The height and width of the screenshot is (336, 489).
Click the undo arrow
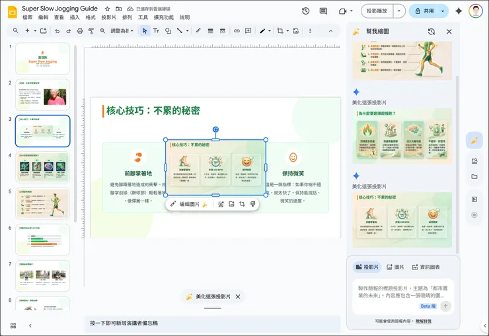pyautogui.click(x=57, y=31)
